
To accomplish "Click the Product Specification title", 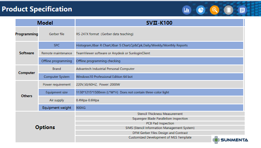I will coord(37,9).
